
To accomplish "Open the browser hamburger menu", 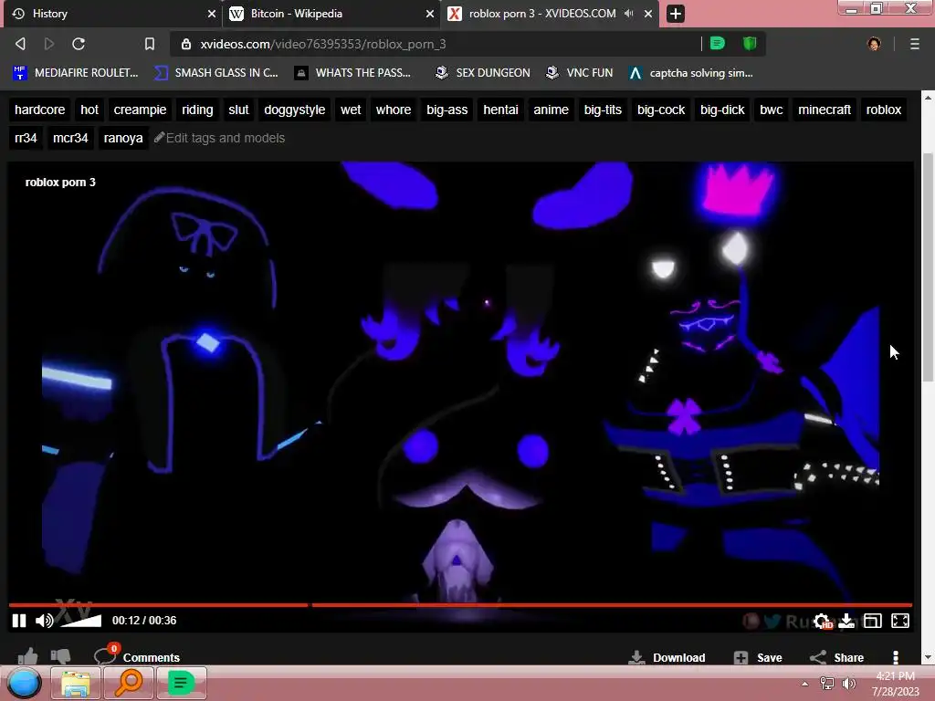I will coord(915,44).
